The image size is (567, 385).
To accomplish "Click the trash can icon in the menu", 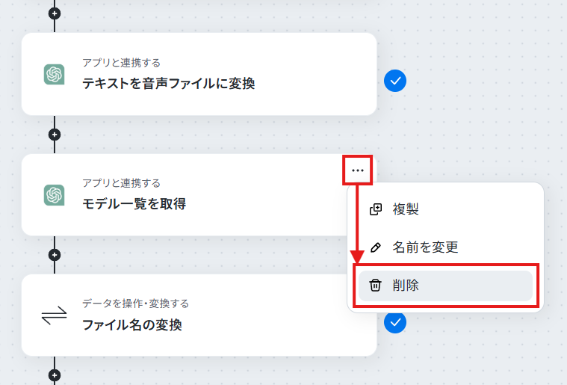I will click(x=375, y=285).
